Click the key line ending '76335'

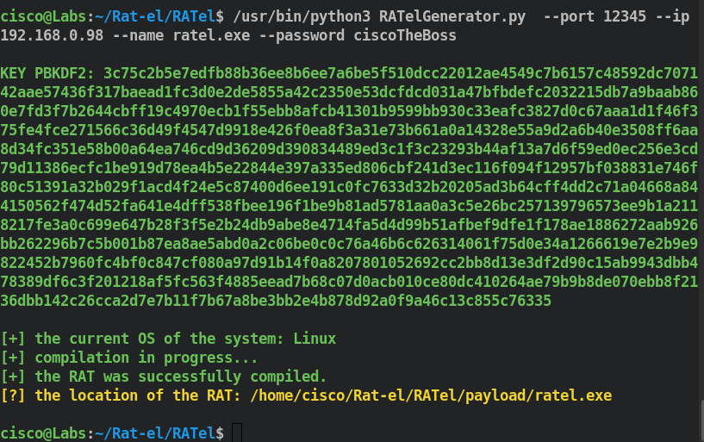276,301
